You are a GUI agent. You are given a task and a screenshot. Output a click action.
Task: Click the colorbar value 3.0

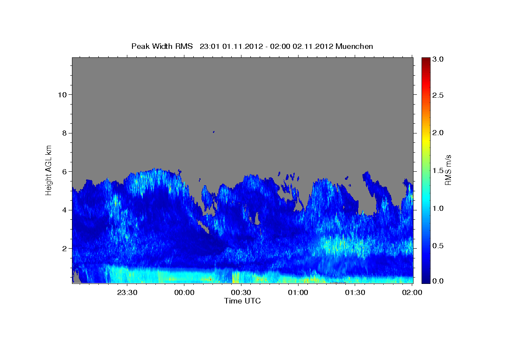coord(439,59)
